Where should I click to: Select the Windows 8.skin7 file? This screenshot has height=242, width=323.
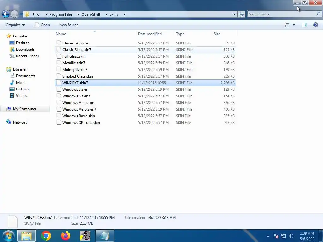coord(145,96)
